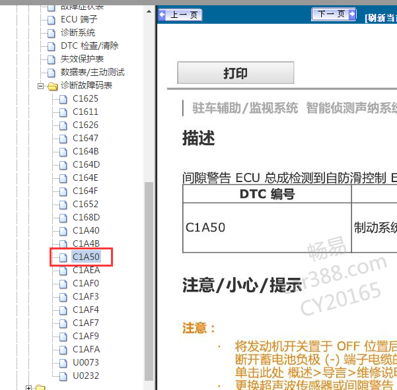397x390 pixels.
Task: Click the page icon beside U0232
Action: point(63,376)
